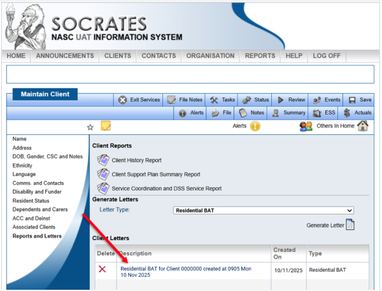The height and width of the screenshot is (291, 382).
Task: Click the empty message box below the menu
Action: (x=190, y=75)
